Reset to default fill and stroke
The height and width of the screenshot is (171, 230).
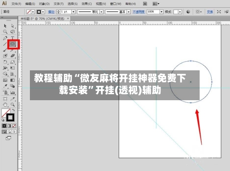(3, 120)
